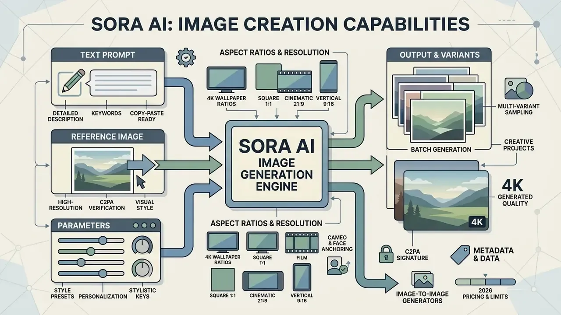Click the 'High-Resolution' label
Image resolution: width=561 pixels, height=315 pixels.
[65, 205]
